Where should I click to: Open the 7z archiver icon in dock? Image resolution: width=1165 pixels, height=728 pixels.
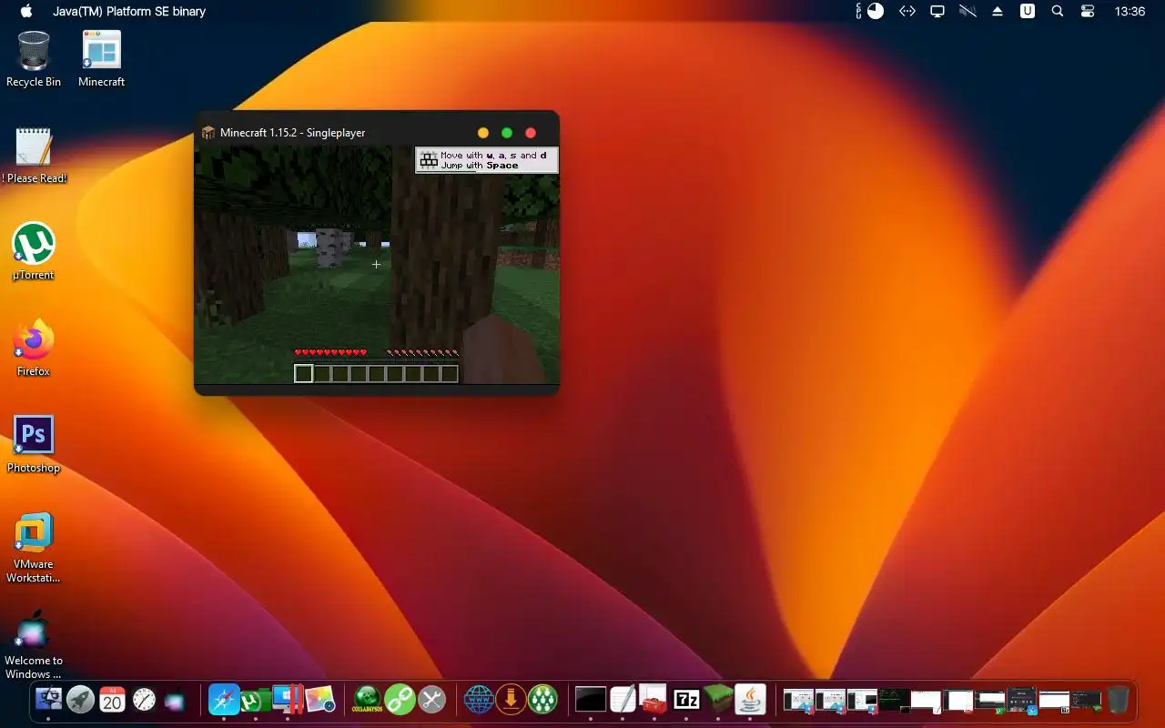[x=686, y=699]
